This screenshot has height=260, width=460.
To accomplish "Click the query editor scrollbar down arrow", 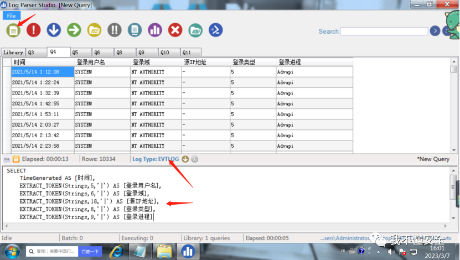I will tap(453, 218).
